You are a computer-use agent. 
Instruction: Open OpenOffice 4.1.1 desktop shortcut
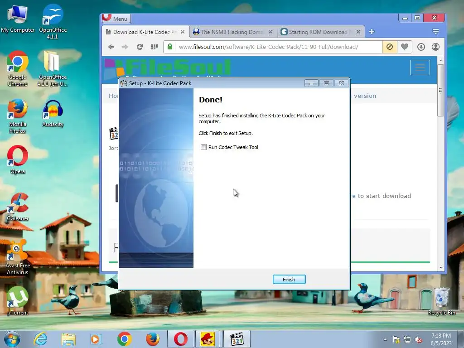tap(53, 22)
